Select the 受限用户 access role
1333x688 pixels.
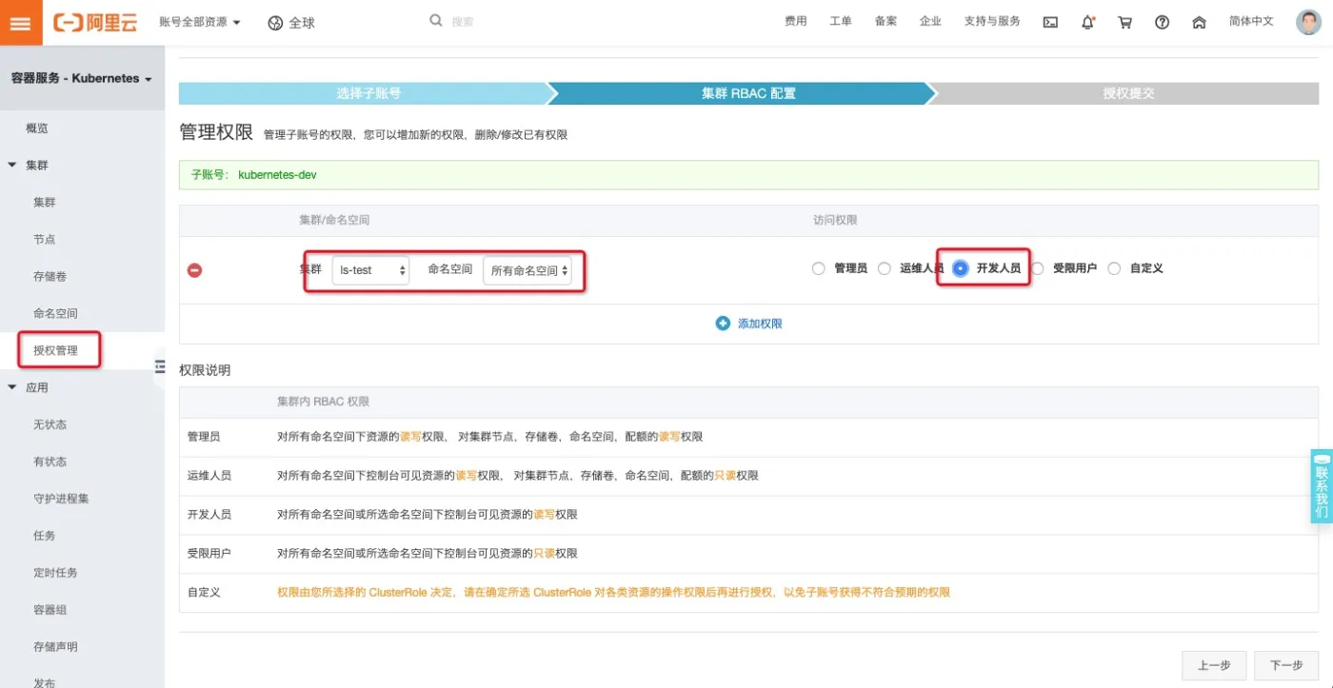pos(1037,268)
